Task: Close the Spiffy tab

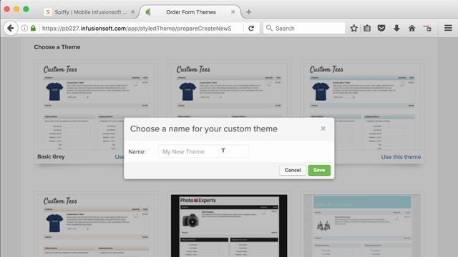Action: pos(132,12)
